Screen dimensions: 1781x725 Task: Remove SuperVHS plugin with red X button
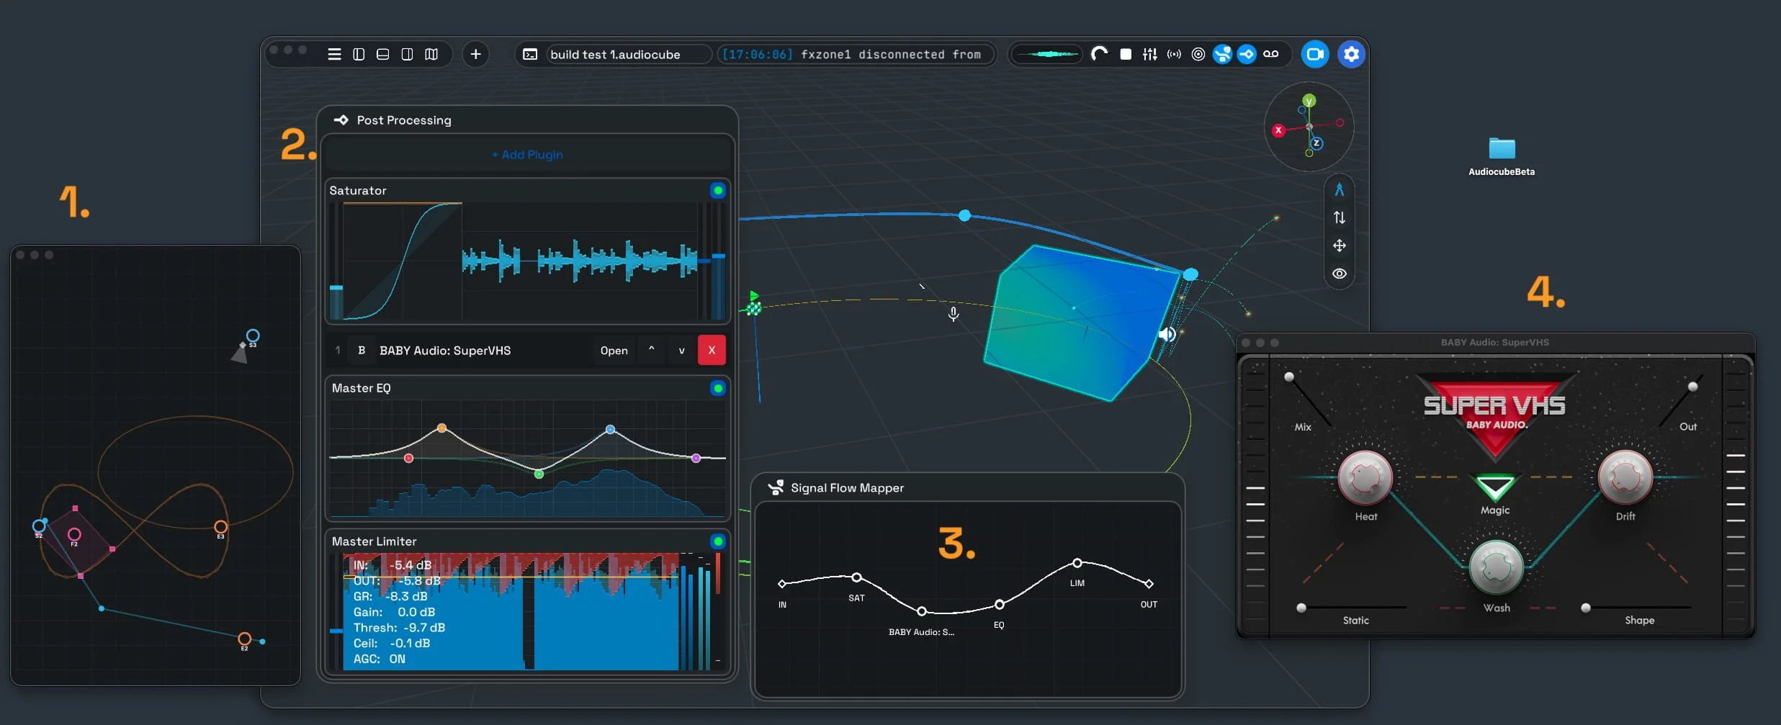coord(712,351)
